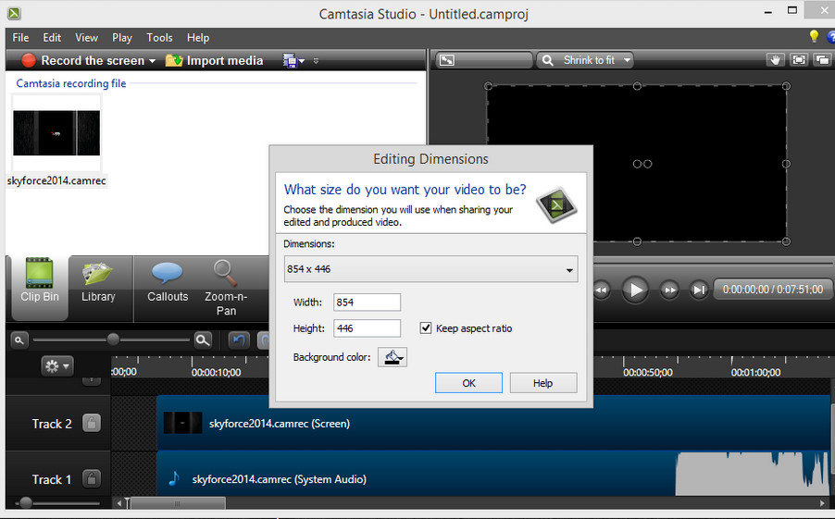Select the pan hand tool icon
The width and height of the screenshot is (835, 519).
coord(776,60)
